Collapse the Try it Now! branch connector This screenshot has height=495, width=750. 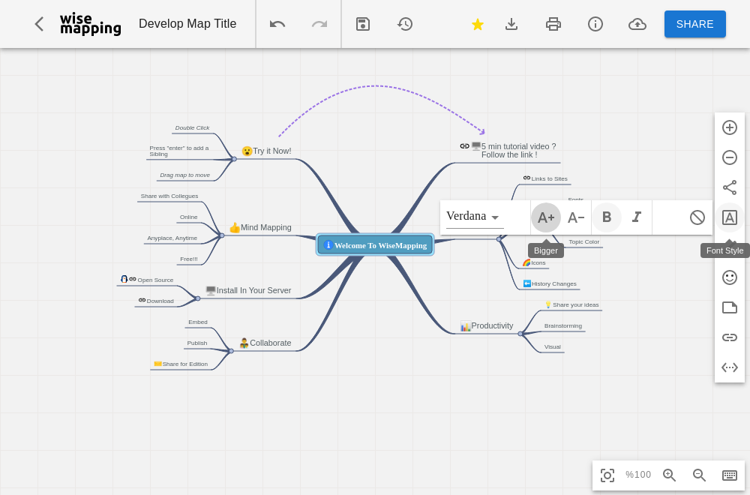tap(234, 159)
